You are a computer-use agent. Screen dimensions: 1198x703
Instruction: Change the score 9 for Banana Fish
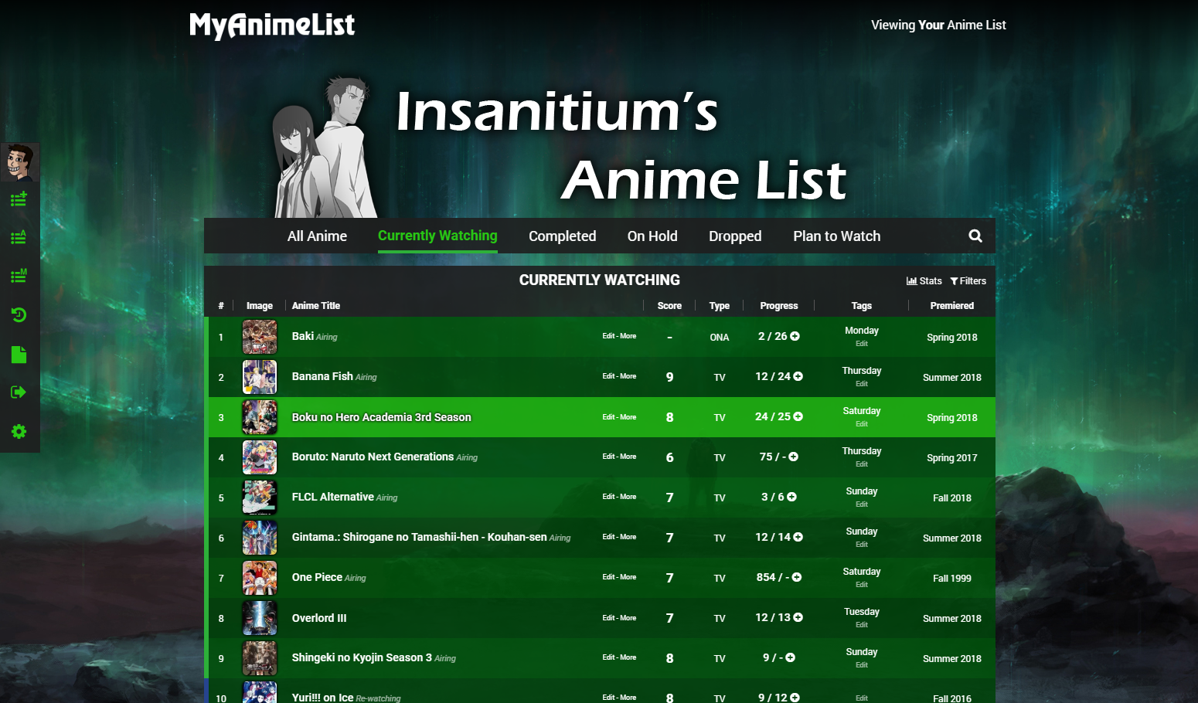(x=669, y=377)
